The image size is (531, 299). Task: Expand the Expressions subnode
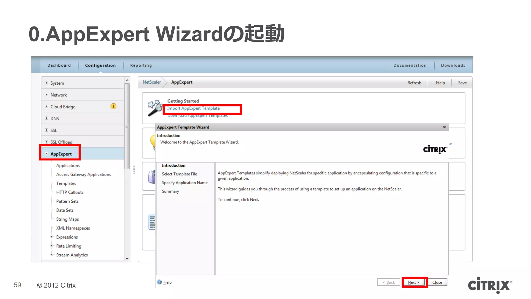coord(51,237)
